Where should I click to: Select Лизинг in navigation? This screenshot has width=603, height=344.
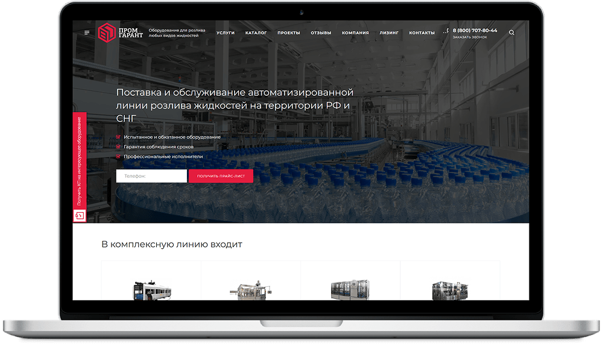tap(389, 33)
